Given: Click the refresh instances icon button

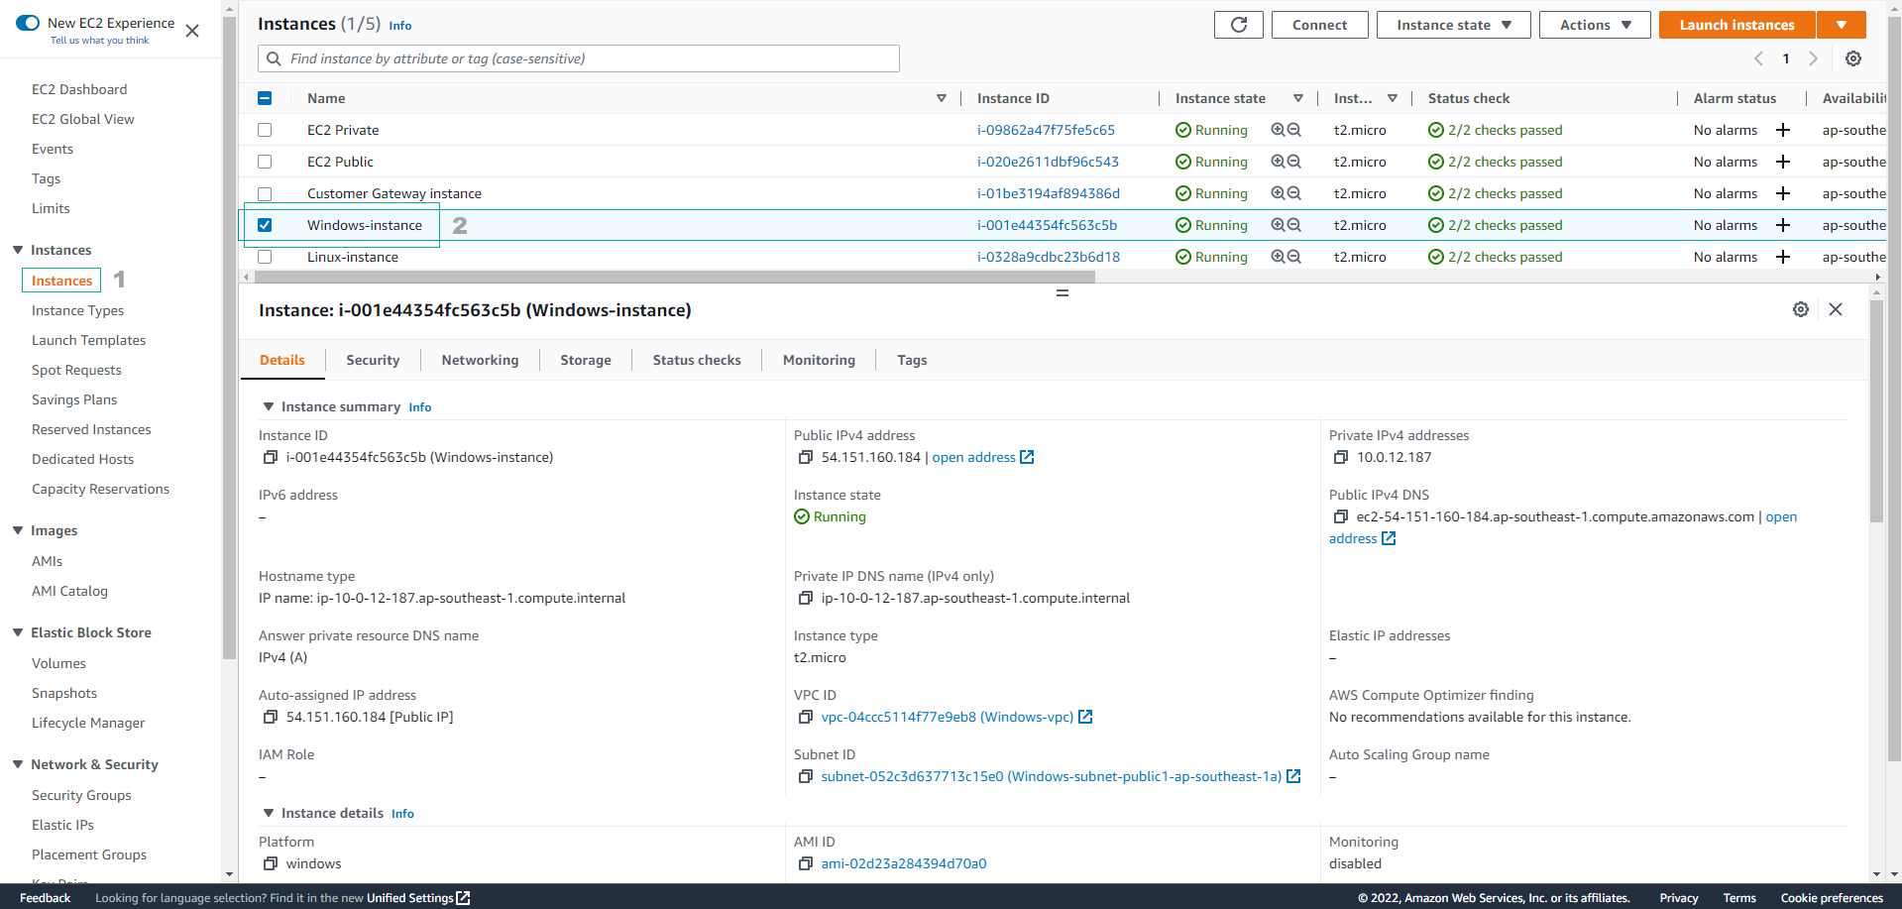Looking at the screenshot, I should pyautogui.click(x=1238, y=25).
